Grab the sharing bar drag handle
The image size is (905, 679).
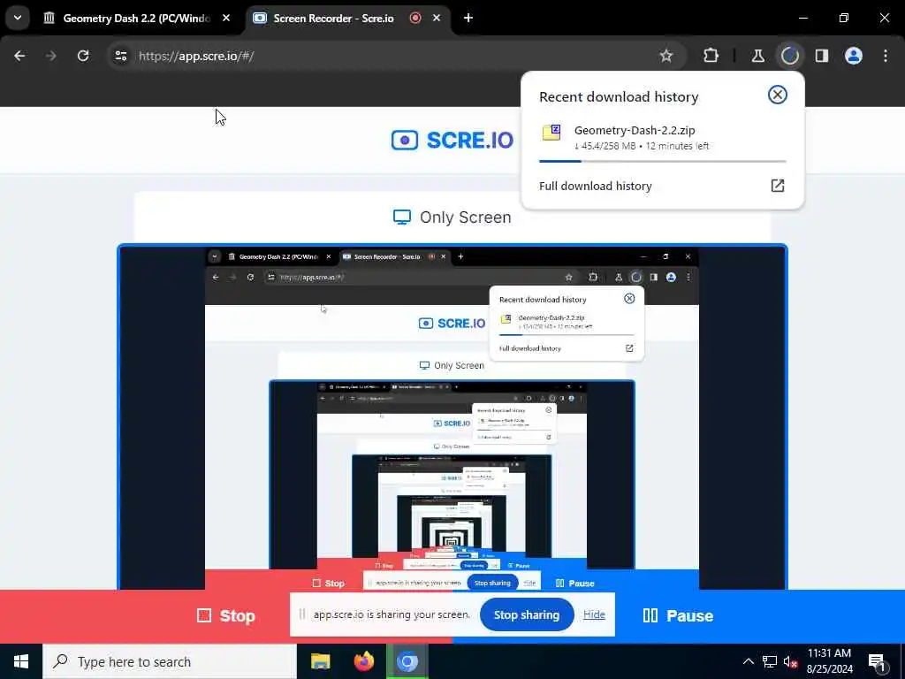pos(301,615)
